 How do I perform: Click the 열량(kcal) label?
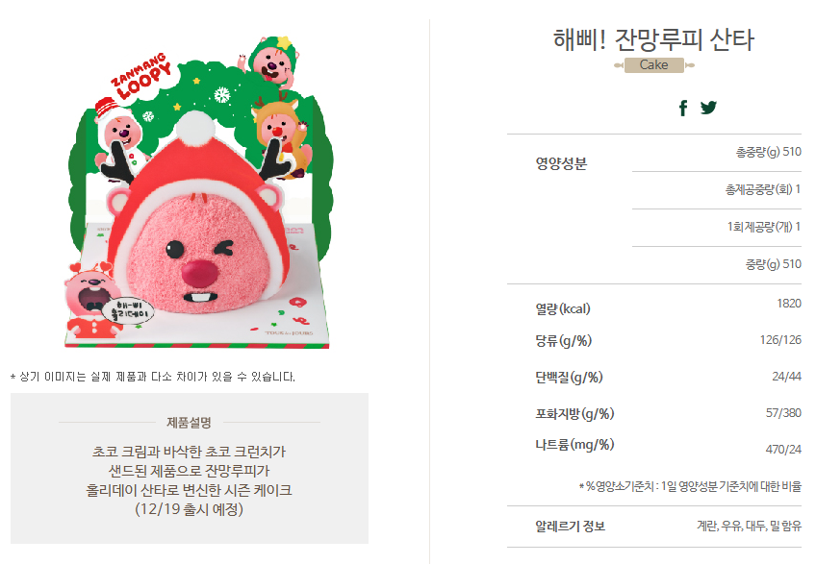(563, 308)
